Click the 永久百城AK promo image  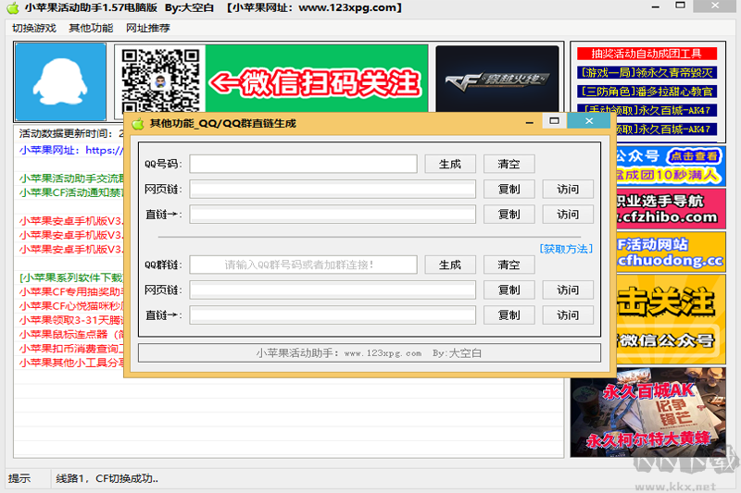[647, 413]
